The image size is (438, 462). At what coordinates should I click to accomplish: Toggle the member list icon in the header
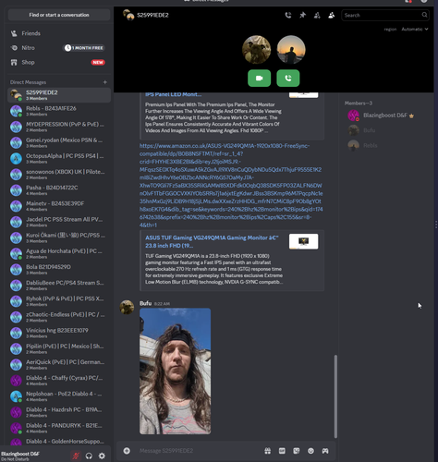(332, 15)
